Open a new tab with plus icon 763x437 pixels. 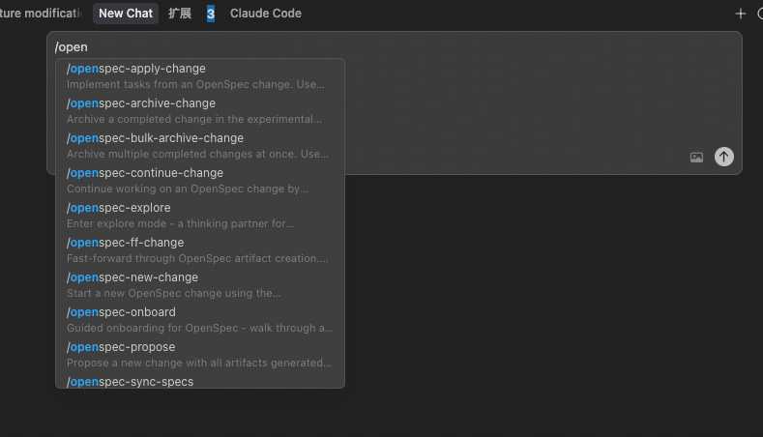coord(740,14)
